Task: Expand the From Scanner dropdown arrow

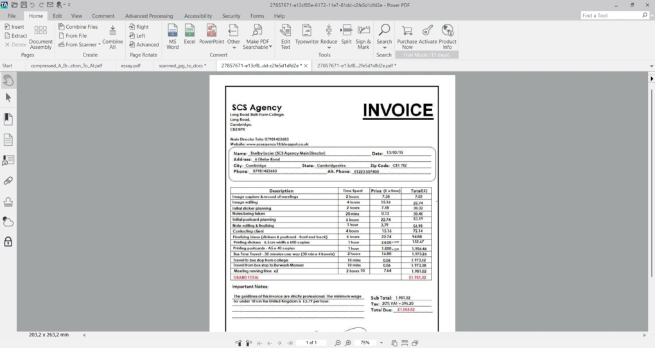Action: point(100,45)
